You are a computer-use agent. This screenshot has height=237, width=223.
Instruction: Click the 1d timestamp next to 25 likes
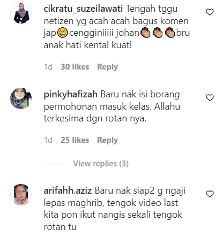48,140
